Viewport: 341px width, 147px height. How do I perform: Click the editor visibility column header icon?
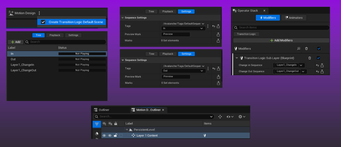coord(104,123)
